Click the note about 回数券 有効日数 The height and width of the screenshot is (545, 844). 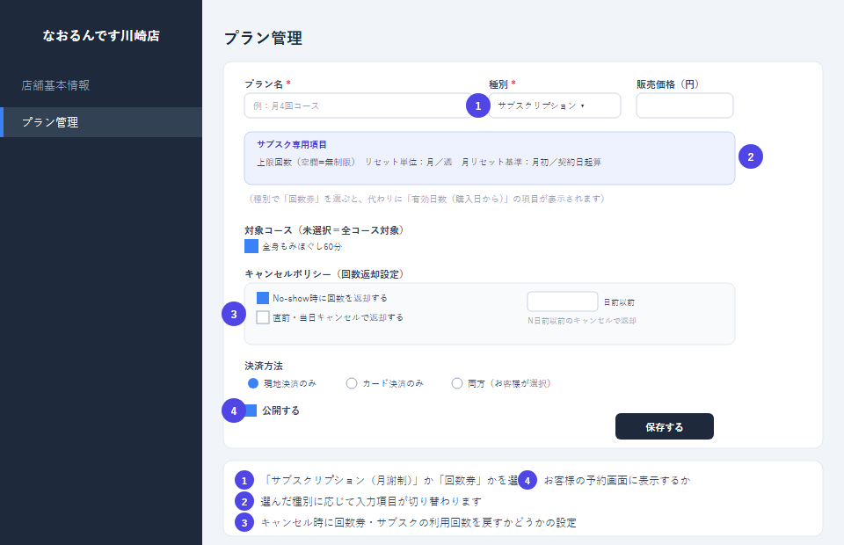coord(427,199)
